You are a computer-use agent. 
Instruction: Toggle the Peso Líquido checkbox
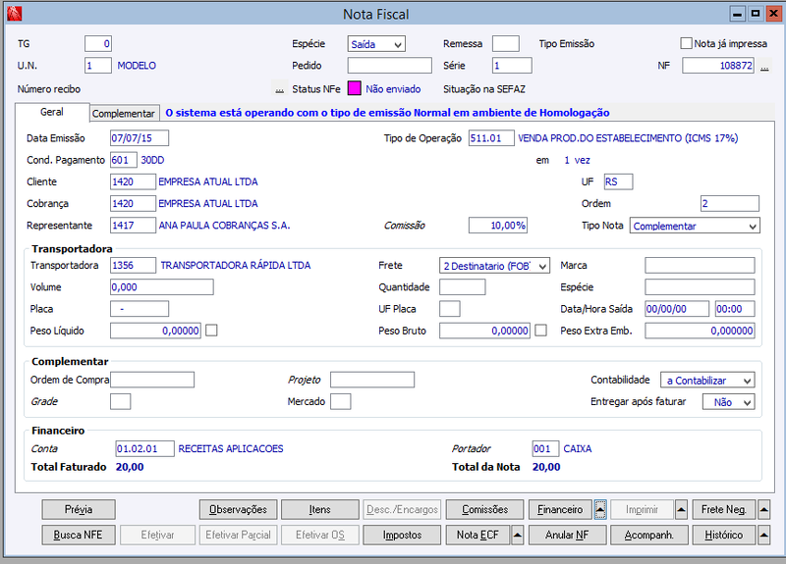pyautogui.click(x=211, y=331)
